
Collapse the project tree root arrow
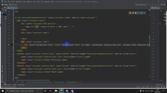point(4,10)
